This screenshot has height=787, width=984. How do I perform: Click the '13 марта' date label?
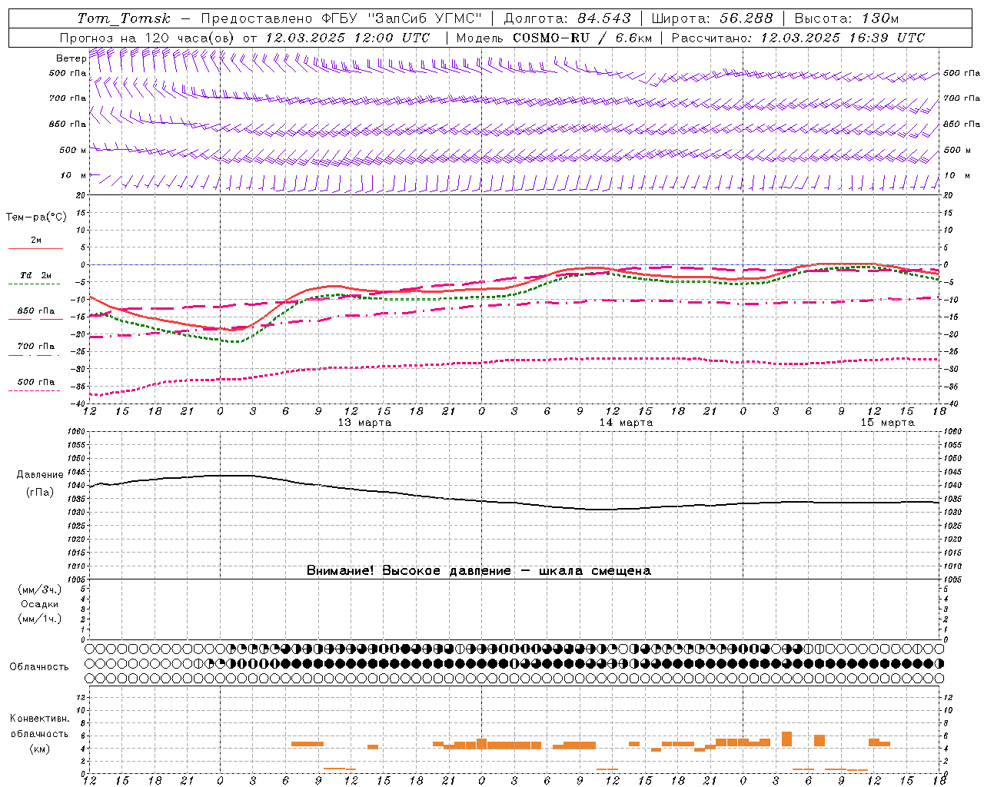pos(364,422)
